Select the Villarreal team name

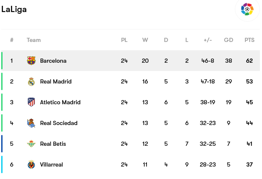click(51, 164)
